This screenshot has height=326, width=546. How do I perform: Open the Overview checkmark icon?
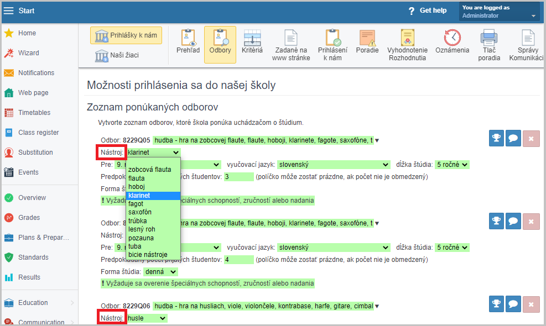9,198
